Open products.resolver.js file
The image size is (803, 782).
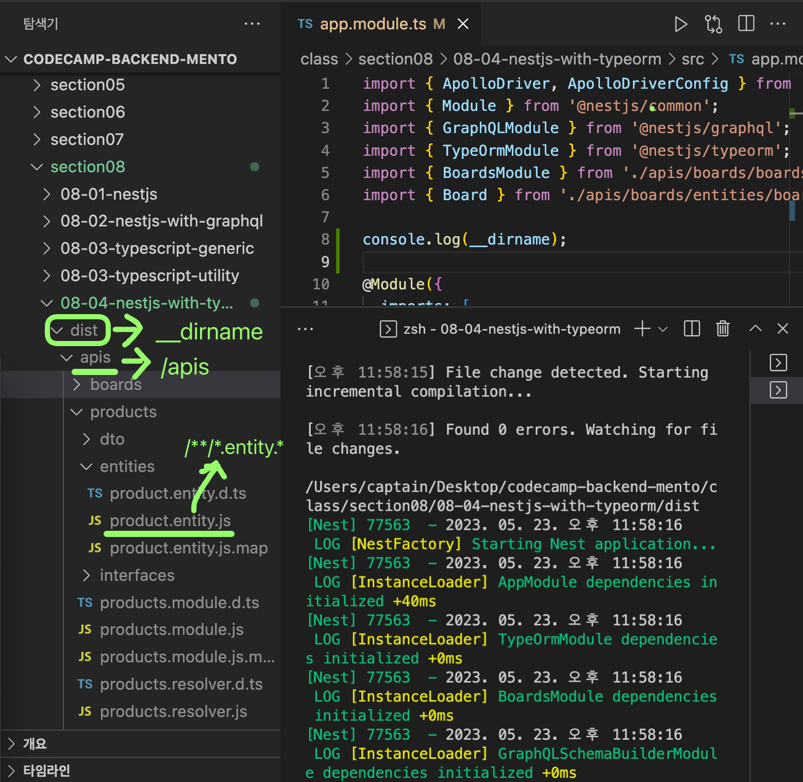point(140,712)
